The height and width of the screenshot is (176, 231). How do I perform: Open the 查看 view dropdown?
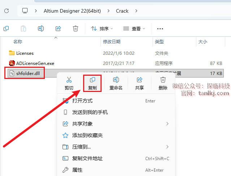[134, 28]
